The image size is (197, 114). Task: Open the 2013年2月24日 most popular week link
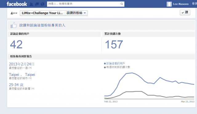(x=22, y=64)
